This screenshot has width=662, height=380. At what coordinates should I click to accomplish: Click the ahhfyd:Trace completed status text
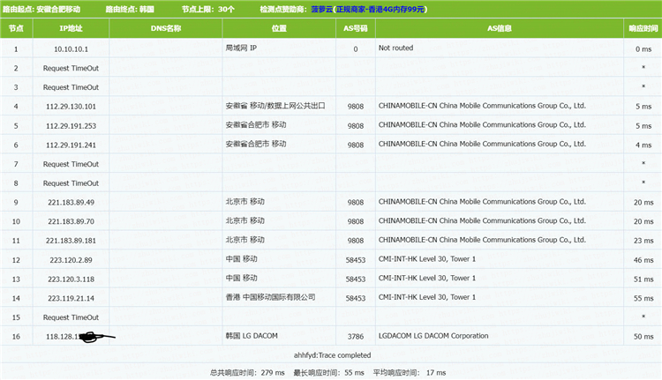331,354
